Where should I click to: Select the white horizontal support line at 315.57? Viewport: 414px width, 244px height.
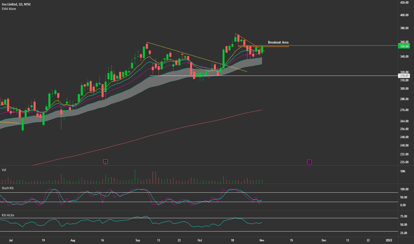(x=273, y=76)
